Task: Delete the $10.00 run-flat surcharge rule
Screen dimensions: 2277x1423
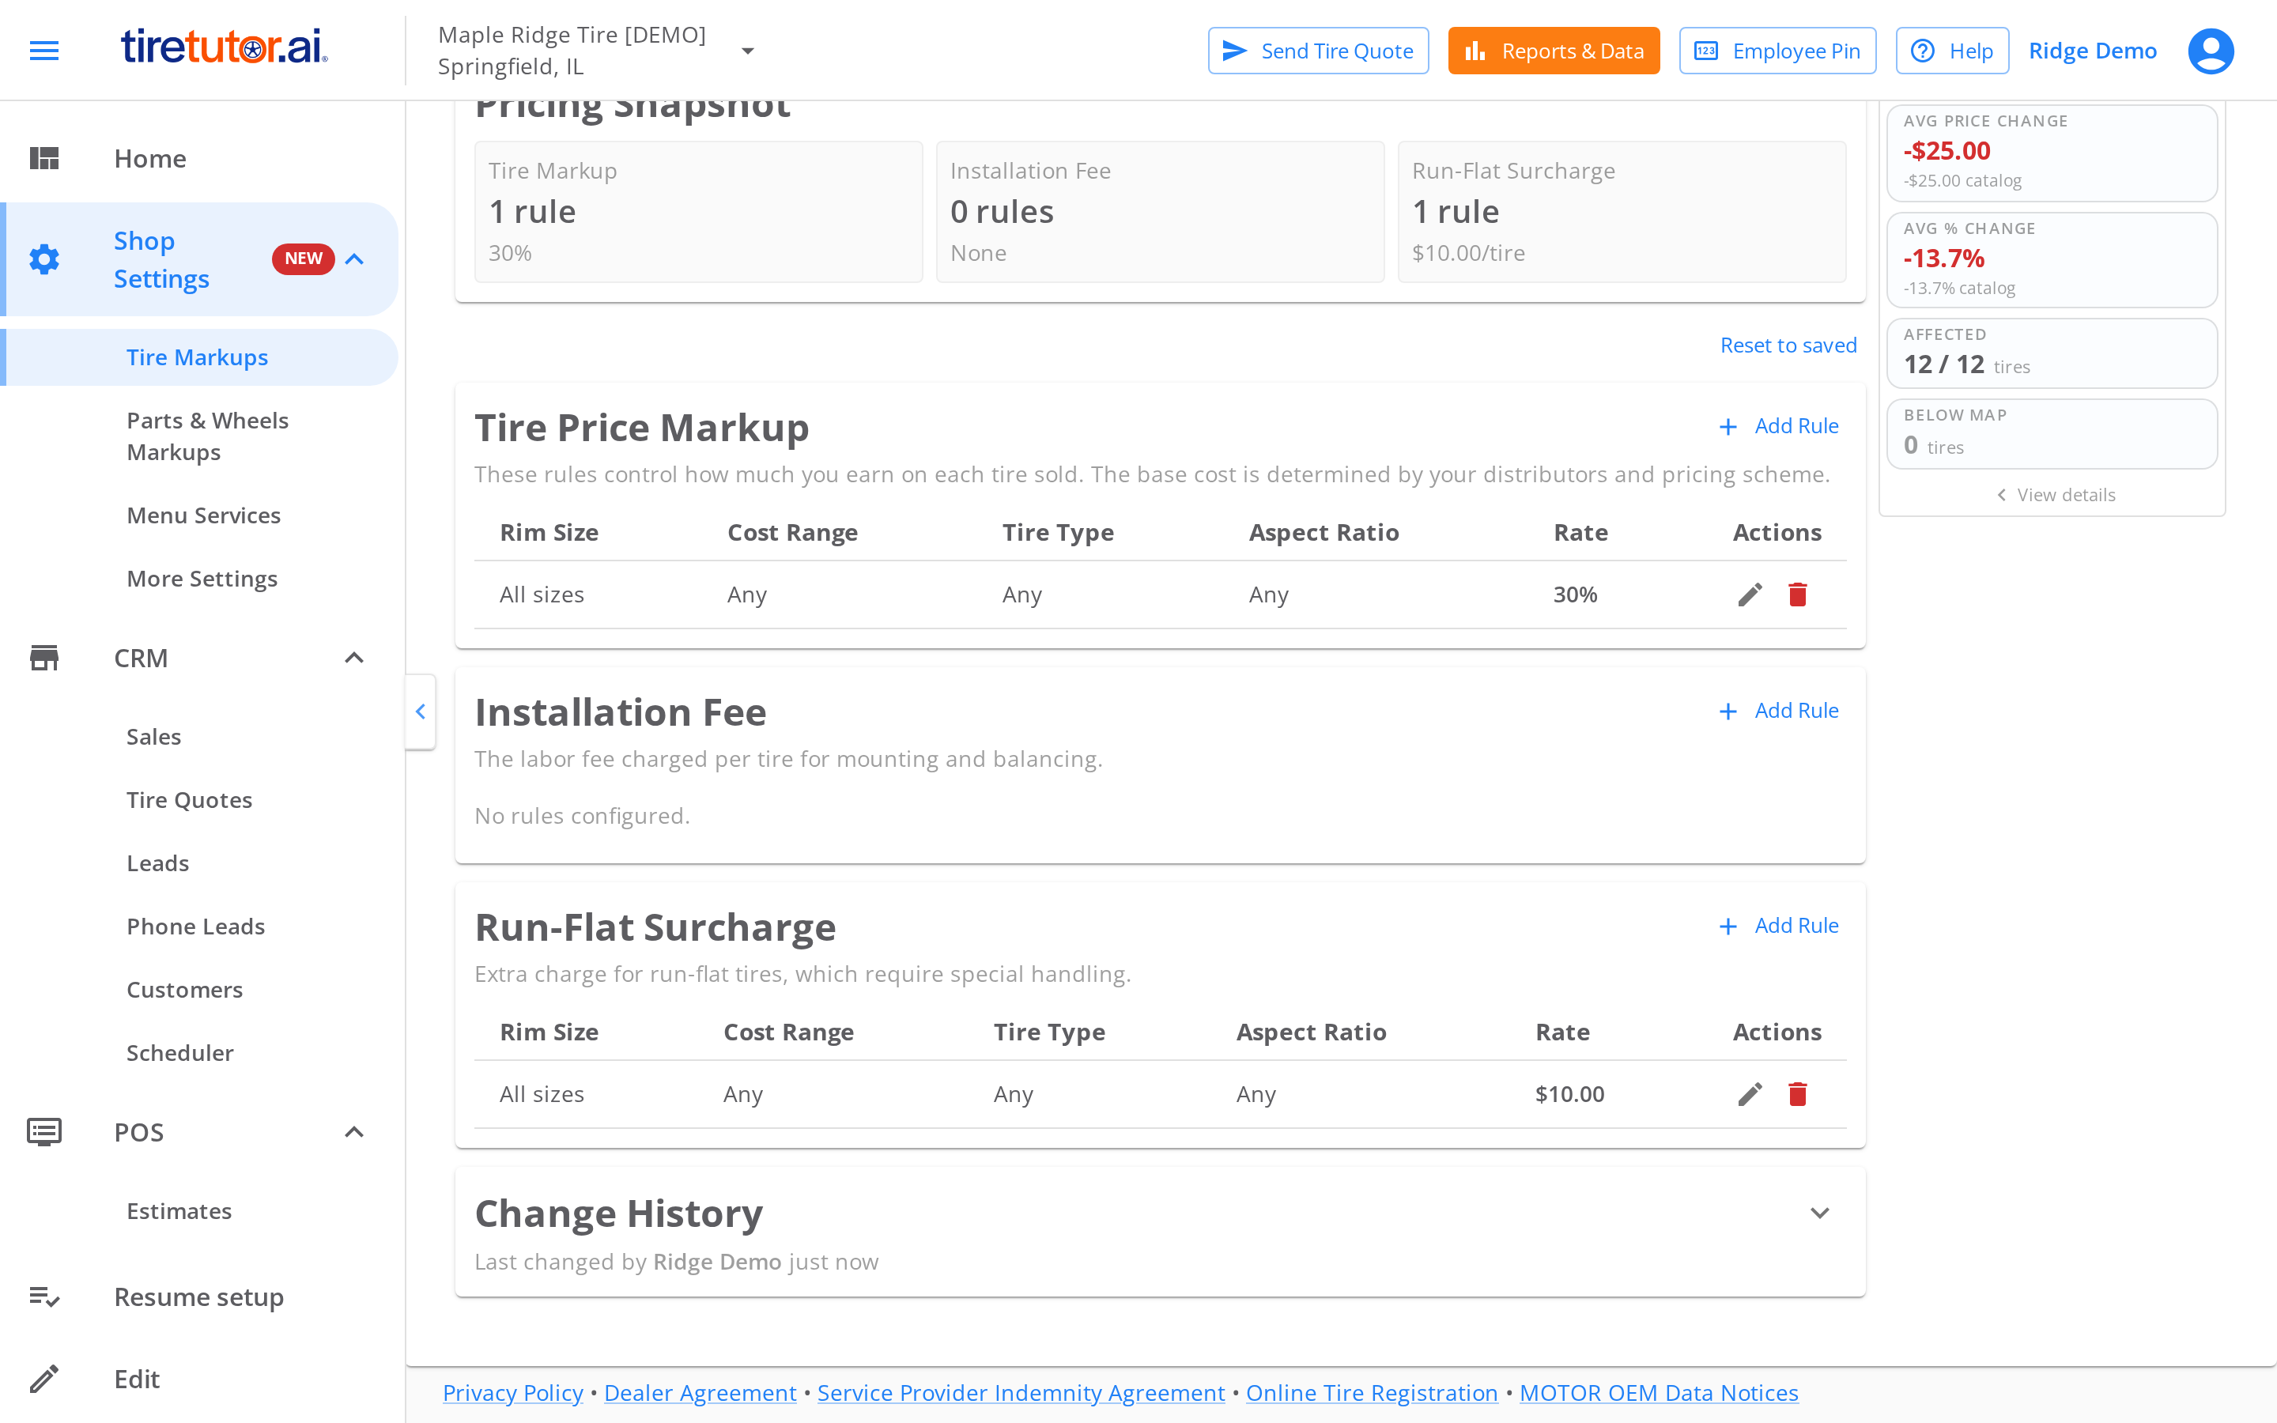Action: [1797, 1095]
